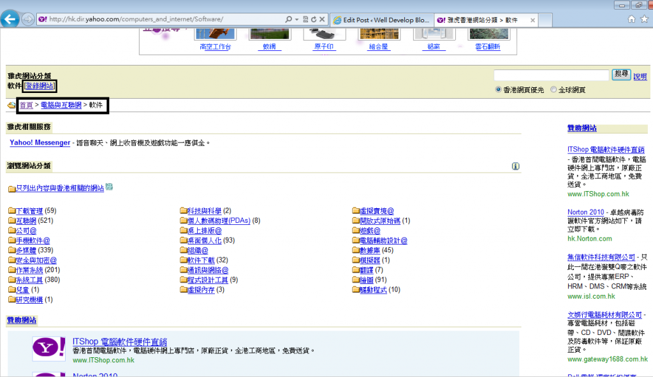Click the folder icon beside 研究機構
The image size is (653, 377).
click(11, 299)
